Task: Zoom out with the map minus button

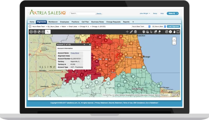Action: pos(174,43)
